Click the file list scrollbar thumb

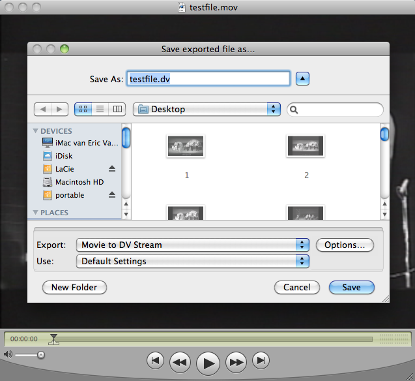coord(384,134)
